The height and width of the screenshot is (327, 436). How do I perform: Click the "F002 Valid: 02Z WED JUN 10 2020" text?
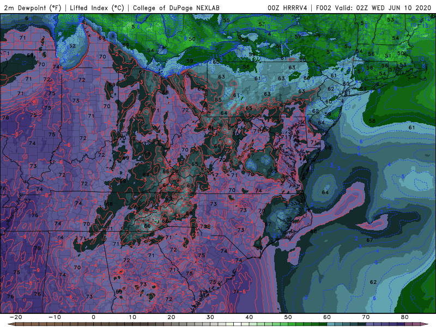tap(373, 8)
